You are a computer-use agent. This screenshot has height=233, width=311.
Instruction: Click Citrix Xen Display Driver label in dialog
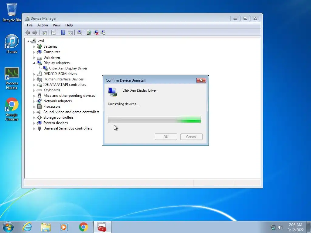[140, 90]
